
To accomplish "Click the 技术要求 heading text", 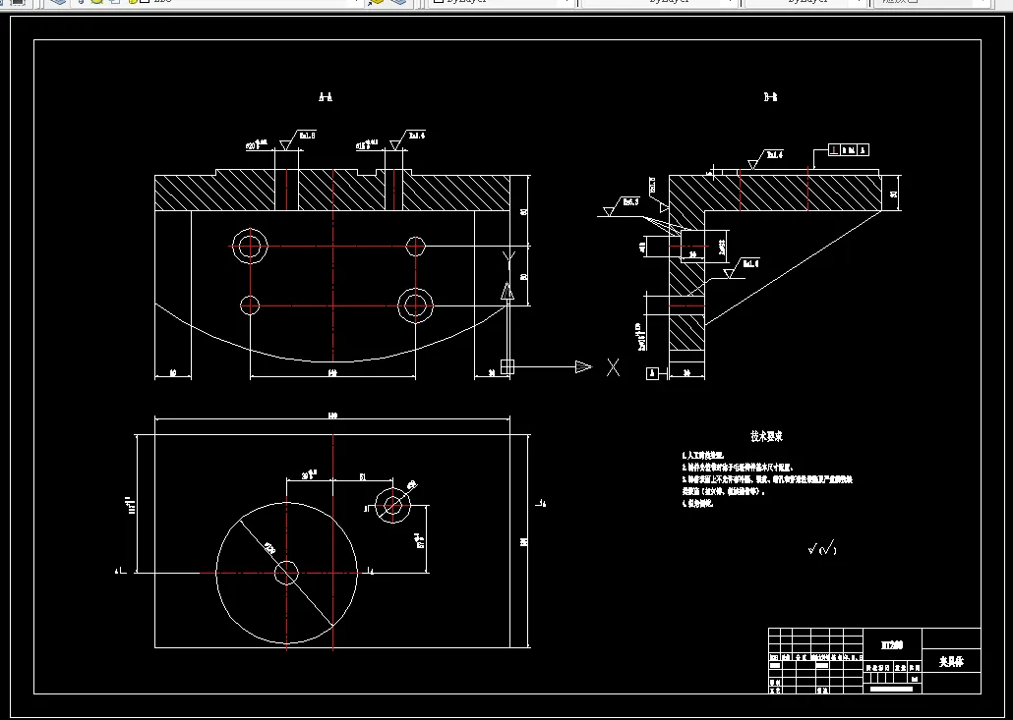I will (766, 437).
